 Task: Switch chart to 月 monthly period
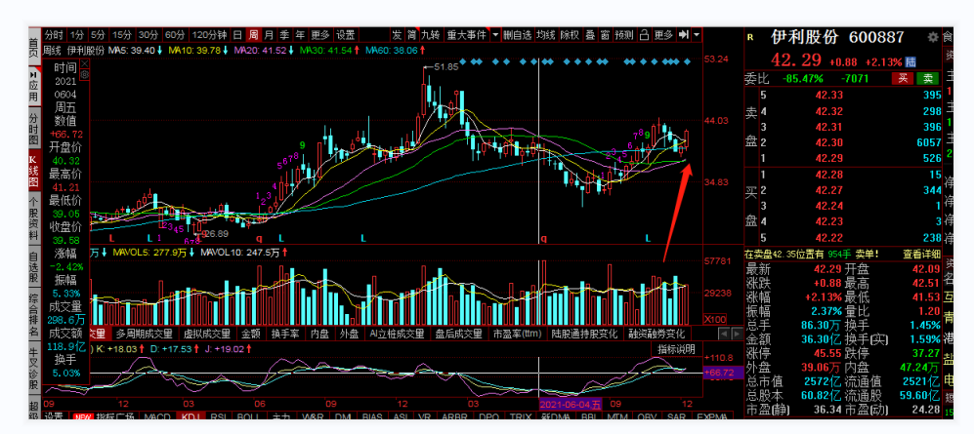click(x=269, y=35)
